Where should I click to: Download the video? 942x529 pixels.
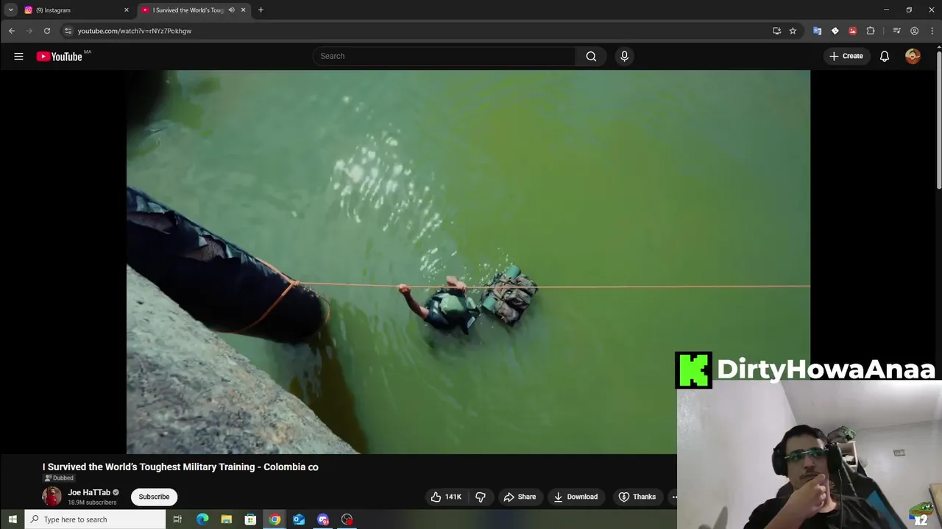tap(576, 497)
